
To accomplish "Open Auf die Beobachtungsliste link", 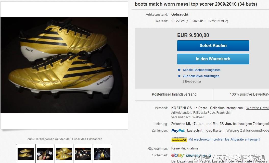I will point(201,70).
